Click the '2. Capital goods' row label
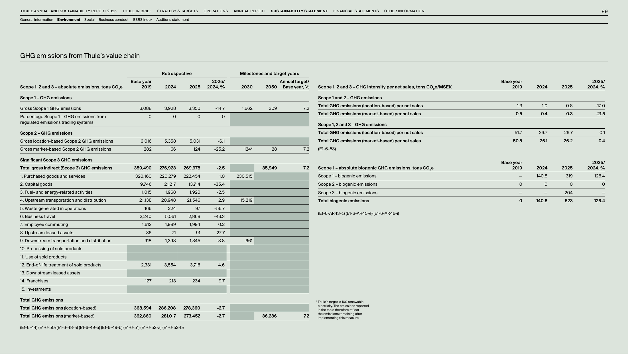The height and width of the screenshot is (354, 628). tap(36, 184)
